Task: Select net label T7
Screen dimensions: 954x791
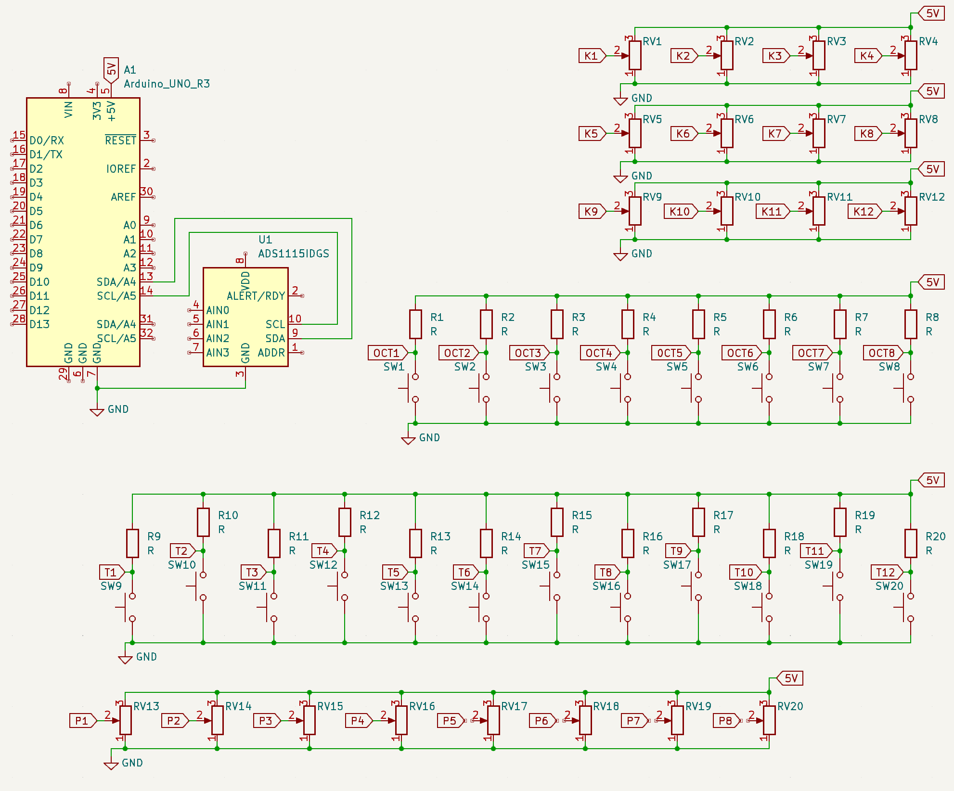Action: tap(536, 550)
